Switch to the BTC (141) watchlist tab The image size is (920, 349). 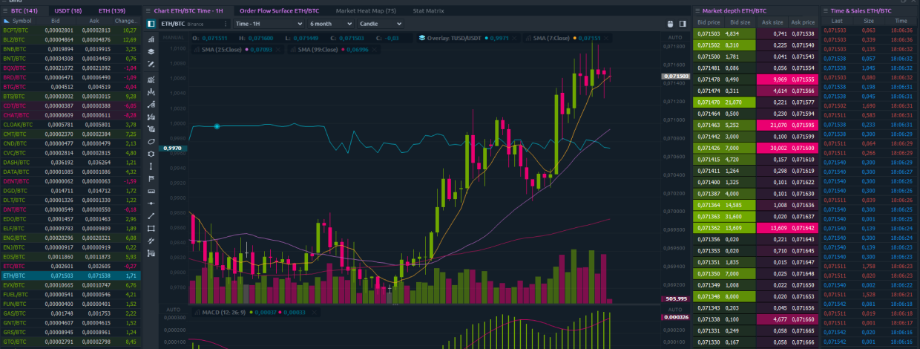coord(24,11)
